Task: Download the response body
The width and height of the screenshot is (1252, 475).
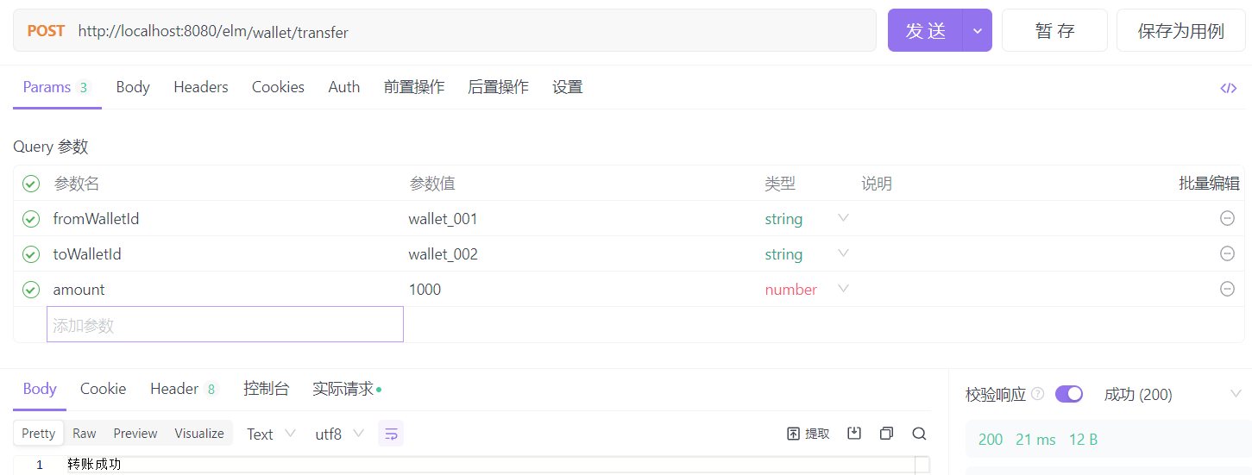Action: pos(854,434)
